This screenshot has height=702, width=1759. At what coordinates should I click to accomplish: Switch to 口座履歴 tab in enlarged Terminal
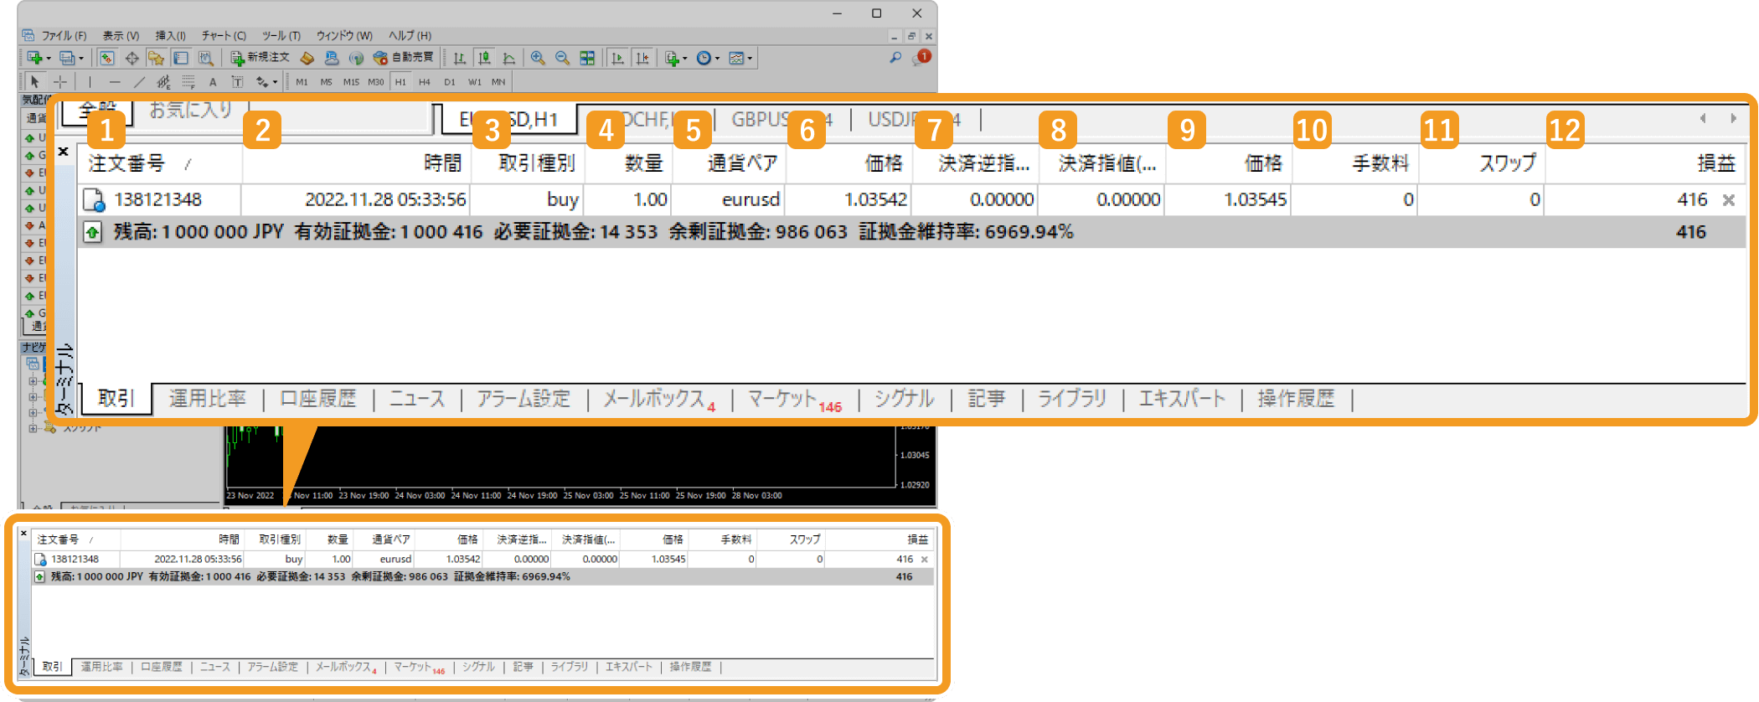click(x=318, y=398)
